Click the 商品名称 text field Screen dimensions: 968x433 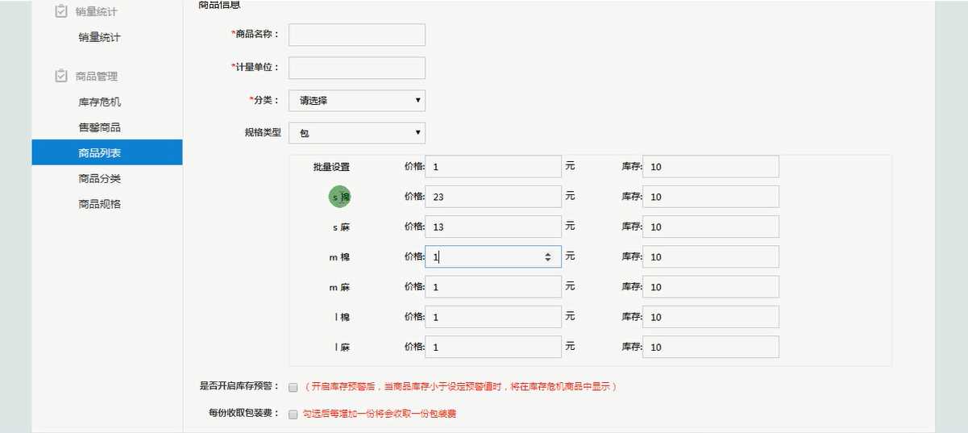pyautogui.click(x=356, y=35)
